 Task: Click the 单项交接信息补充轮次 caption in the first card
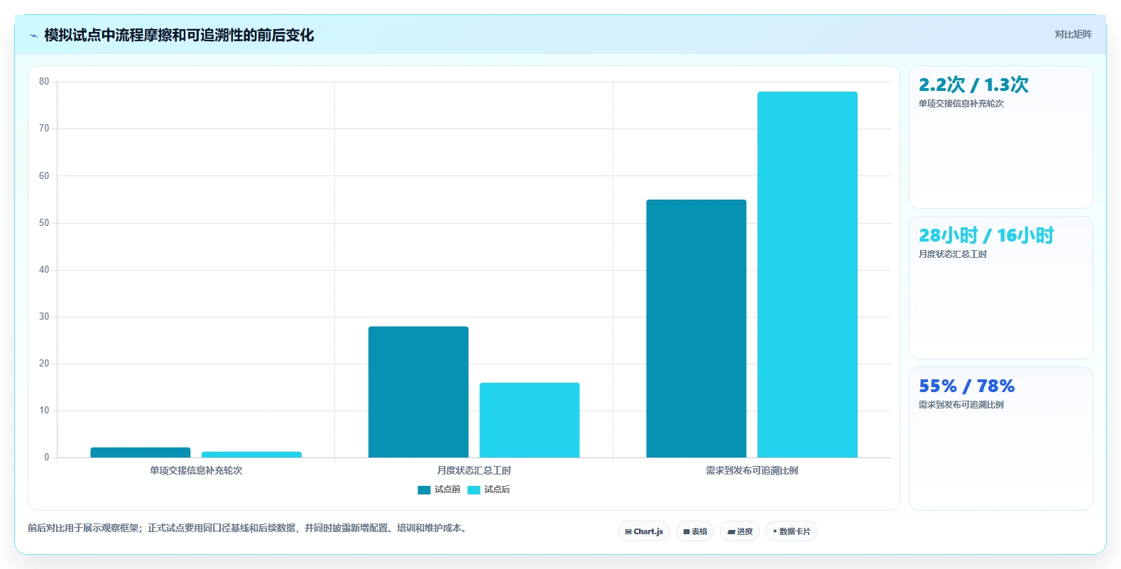[x=961, y=104]
